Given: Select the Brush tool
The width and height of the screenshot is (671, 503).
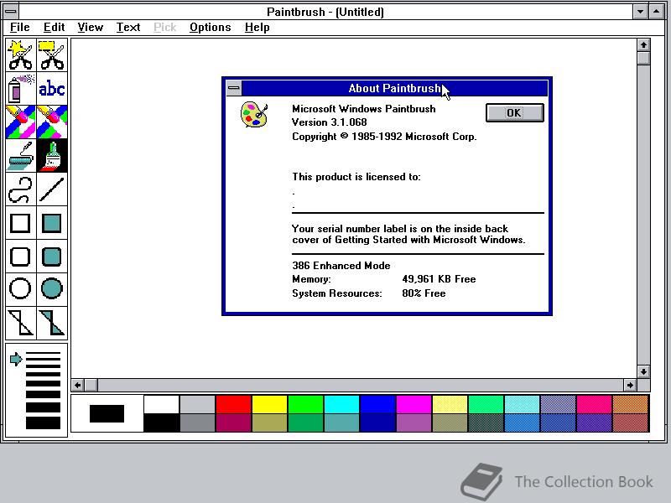Looking at the screenshot, I should 52,155.
